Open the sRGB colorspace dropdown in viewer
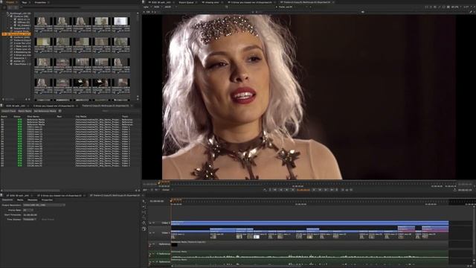Viewport: 476px width, 268px height. 169,7
